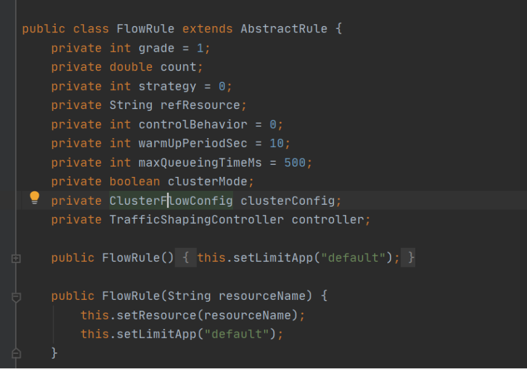Place cursor on the count field name

pyautogui.click(x=178, y=67)
